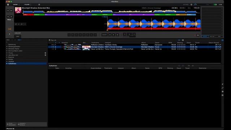Select the track Reflection (Extended) row
Image resolution: width=231 pixels, height=130 pixels.
coord(135,45)
